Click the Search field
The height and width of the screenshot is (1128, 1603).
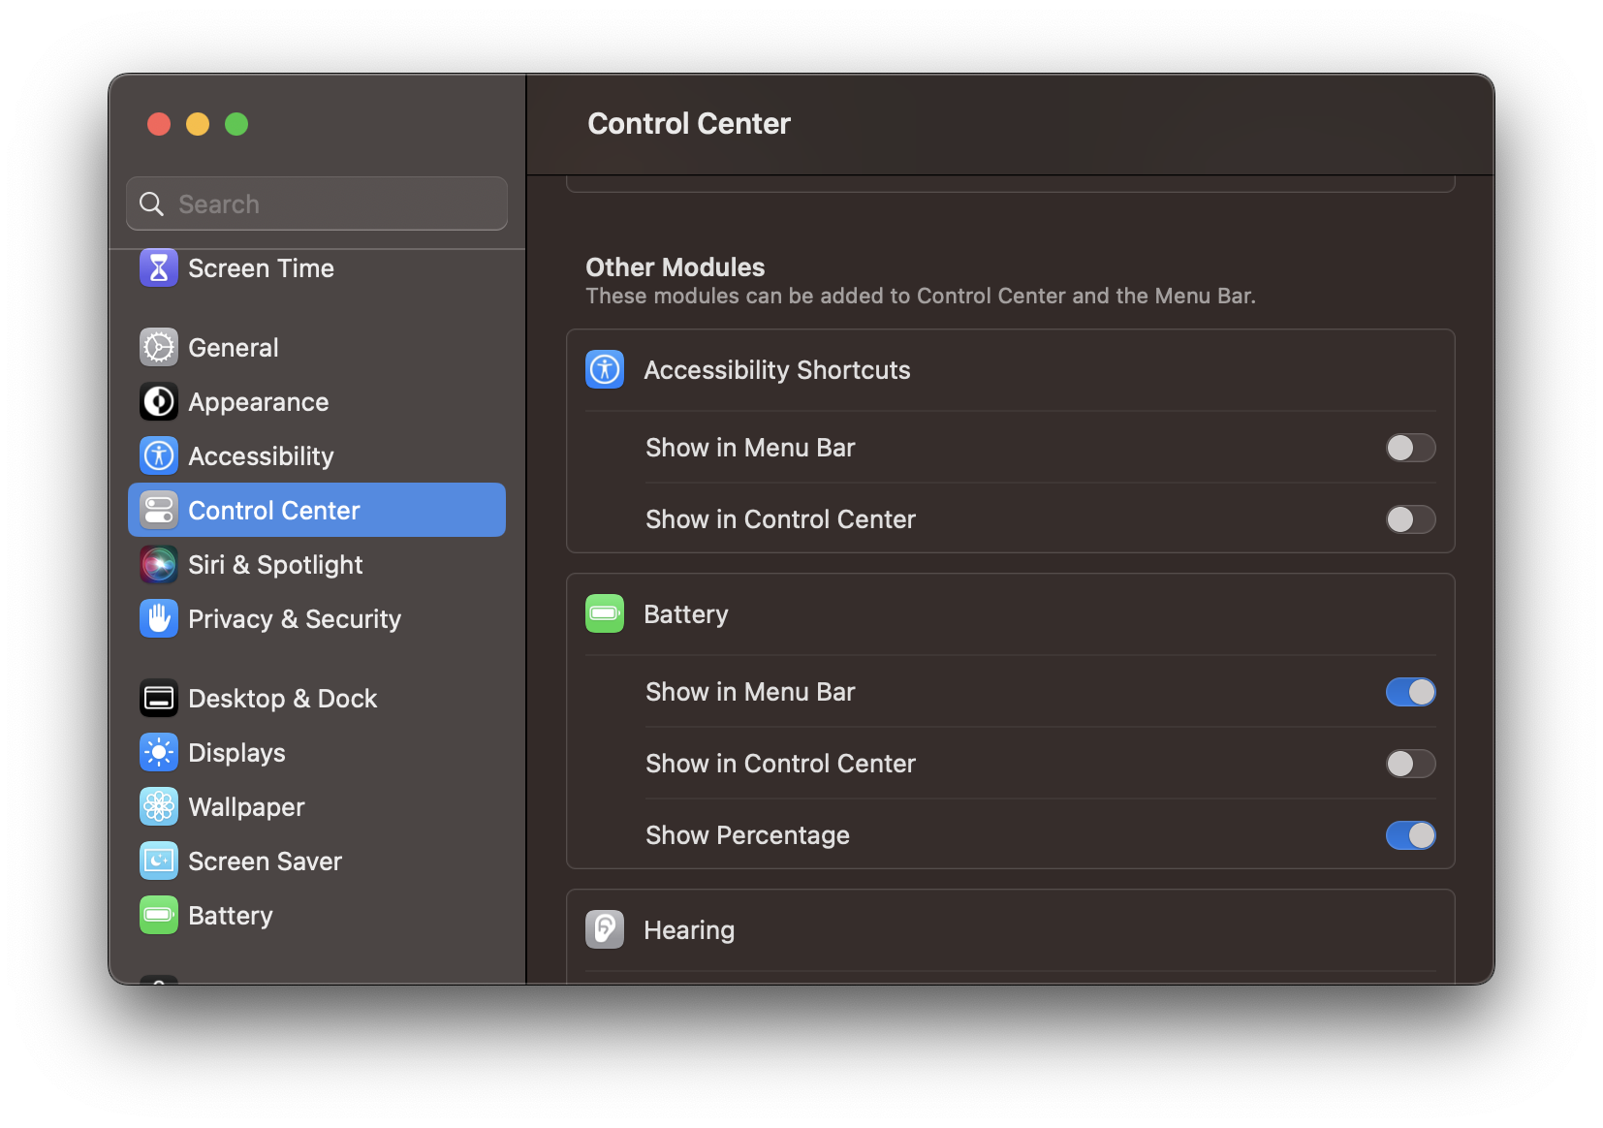(x=317, y=204)
